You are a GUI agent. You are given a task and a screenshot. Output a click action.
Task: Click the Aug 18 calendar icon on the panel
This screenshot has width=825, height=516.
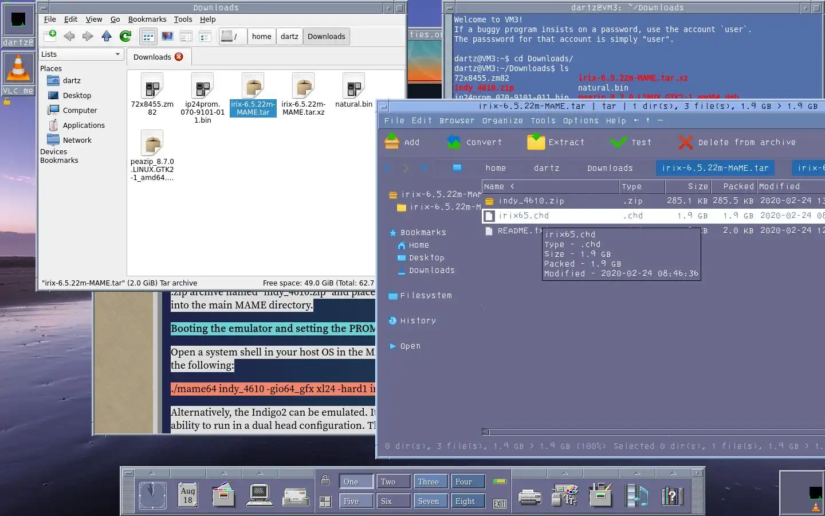tap(188, 495)
